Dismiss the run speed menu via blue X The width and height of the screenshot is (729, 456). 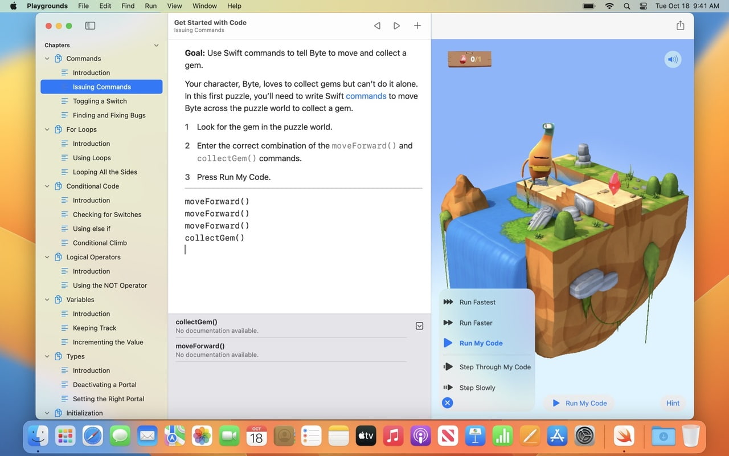pos(447,402)
